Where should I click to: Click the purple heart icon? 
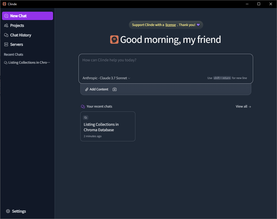point(198,25)
